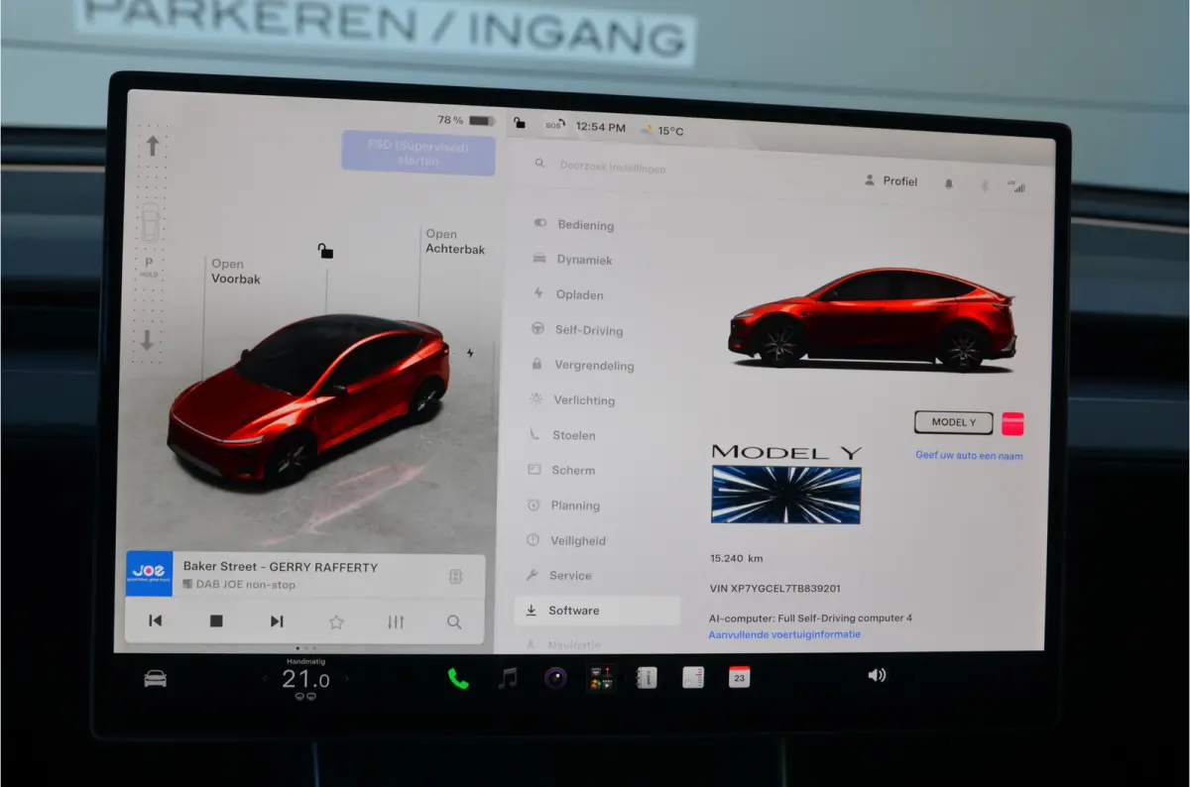The height and width of the screenshot is (787, 1190).
Task: Search for media with magnifier icon
Action: (x=454, y=622)
